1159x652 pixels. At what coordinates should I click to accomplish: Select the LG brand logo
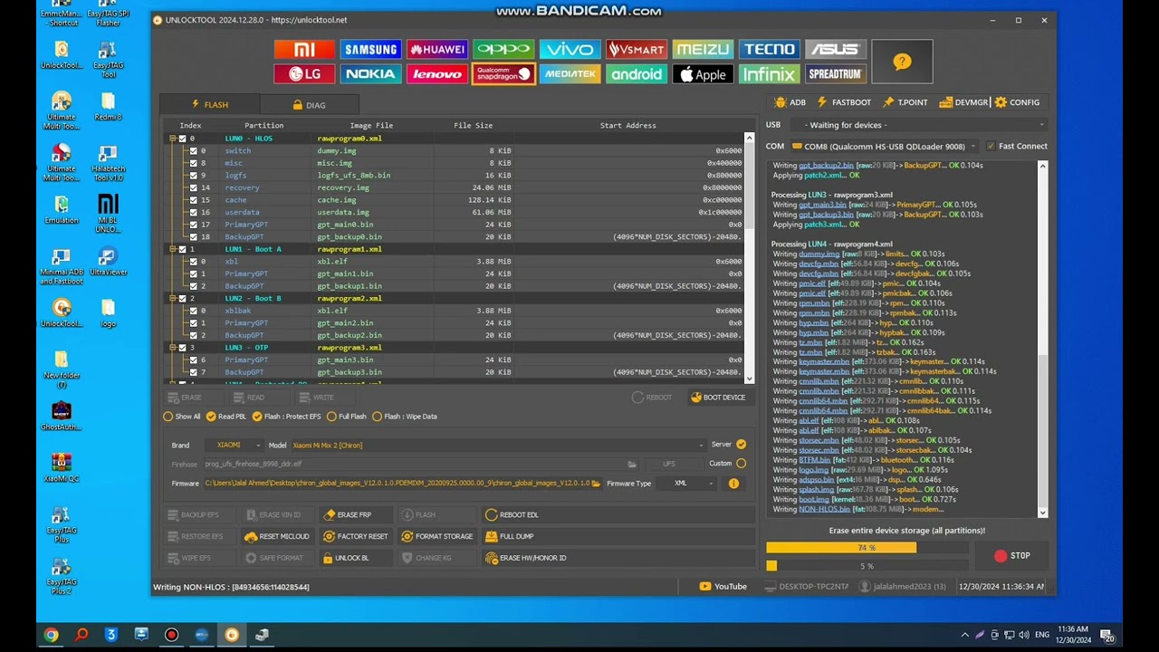coord(304,74)
